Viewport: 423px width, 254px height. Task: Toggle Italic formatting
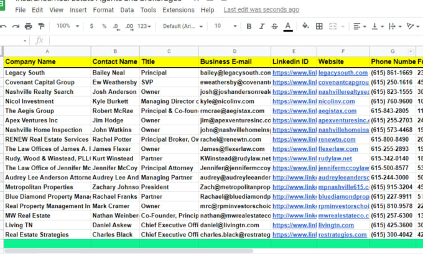pyautogui.click(x=262, y=26)
